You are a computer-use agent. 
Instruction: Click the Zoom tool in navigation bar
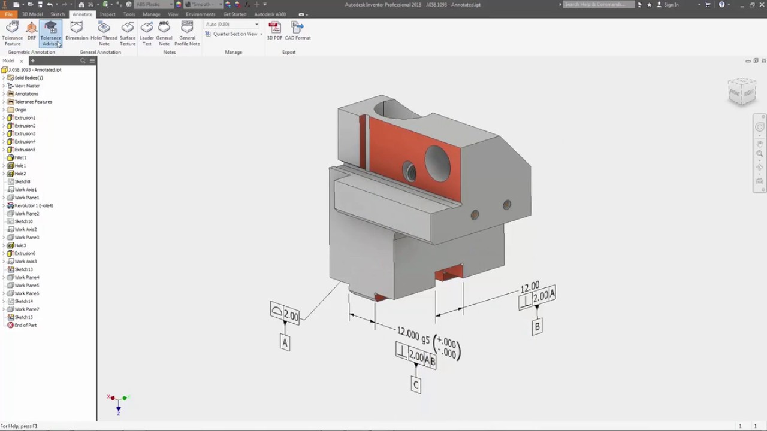760,154
